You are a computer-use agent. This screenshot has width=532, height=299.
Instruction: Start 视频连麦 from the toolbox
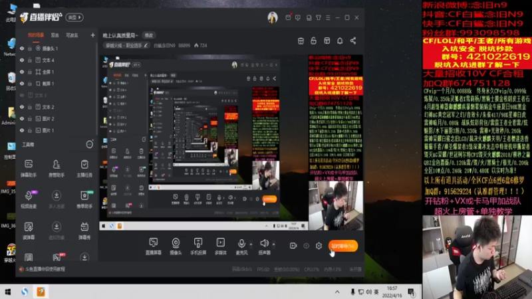[29, 199]
